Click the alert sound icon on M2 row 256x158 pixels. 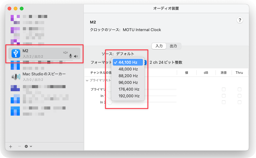tap(66, 52)
